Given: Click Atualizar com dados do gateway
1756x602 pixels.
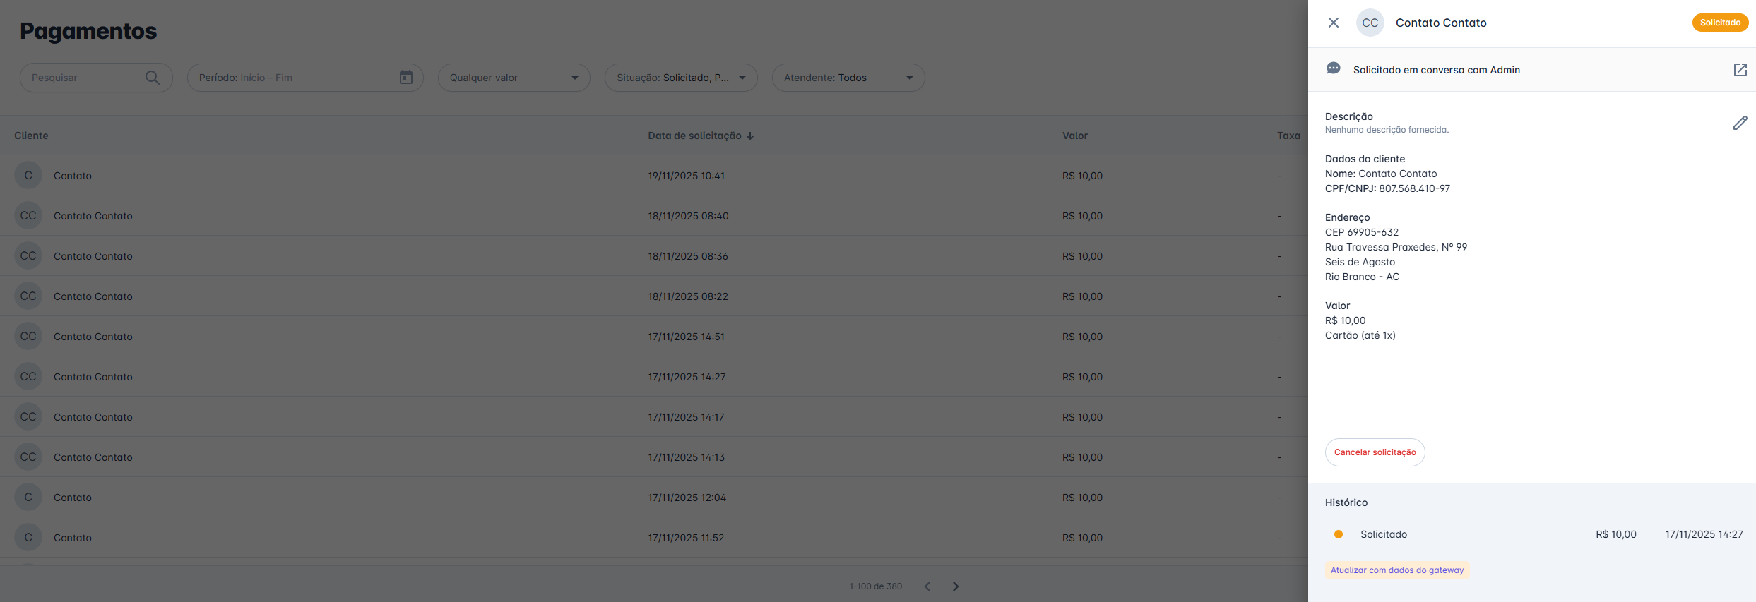Looking at the screenshot, I should [x=1396, y=570].
